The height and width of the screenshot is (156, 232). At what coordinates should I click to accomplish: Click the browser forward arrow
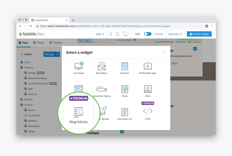pyautogui.click(x=25, y=26)
